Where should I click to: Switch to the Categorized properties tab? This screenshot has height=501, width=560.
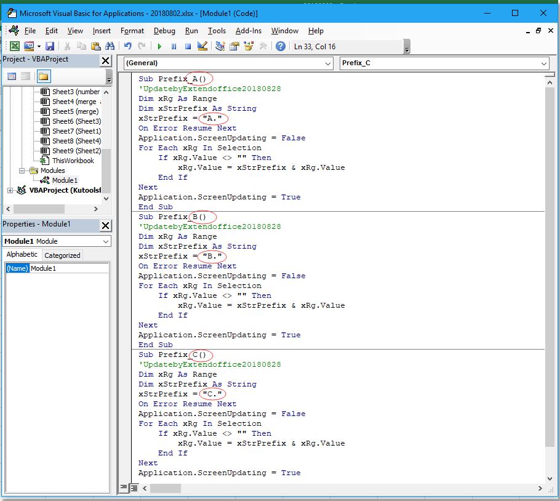[x=62, y=255]
